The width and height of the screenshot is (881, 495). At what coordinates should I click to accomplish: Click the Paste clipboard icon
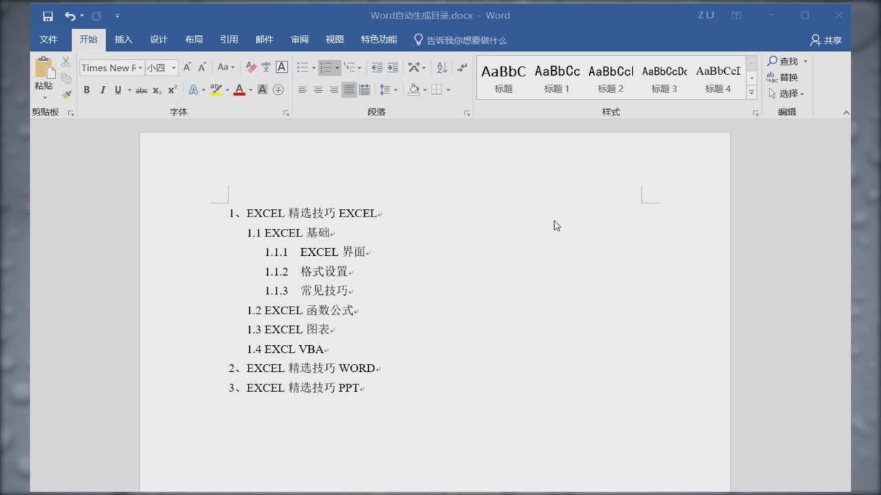[44, 68]
